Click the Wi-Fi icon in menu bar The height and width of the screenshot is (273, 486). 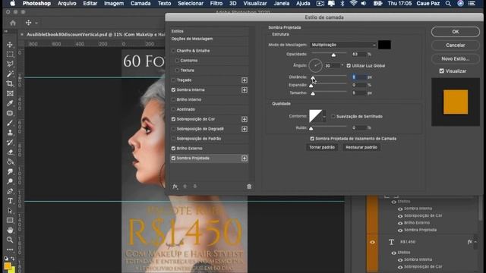353,3
